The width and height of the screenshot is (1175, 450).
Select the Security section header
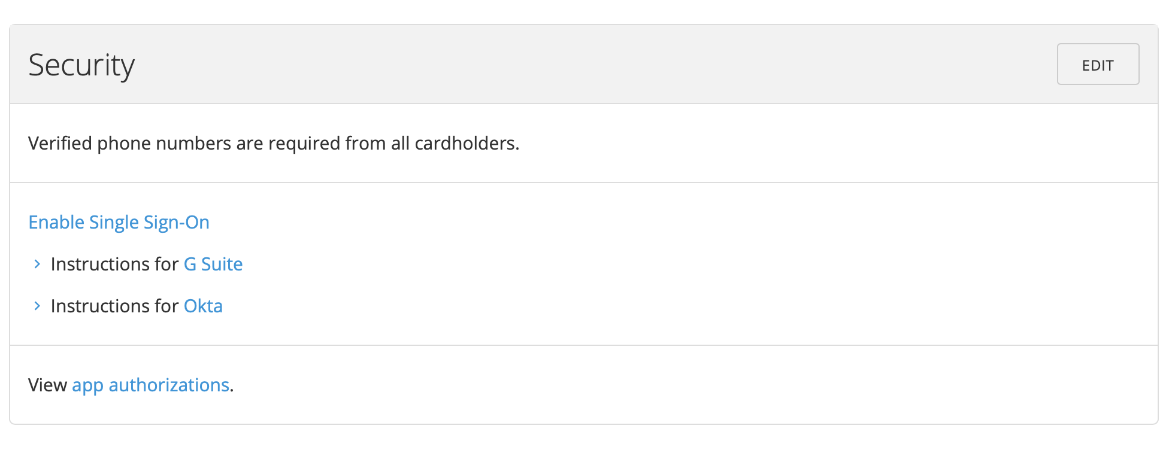pyautogui.click(x=83, y=64)
